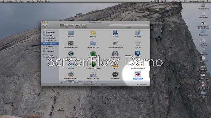Click Applications in the path bar

coord(80,82)
